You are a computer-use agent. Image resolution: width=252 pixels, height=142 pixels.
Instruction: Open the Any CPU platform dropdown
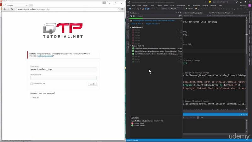[x=177, y=9]
